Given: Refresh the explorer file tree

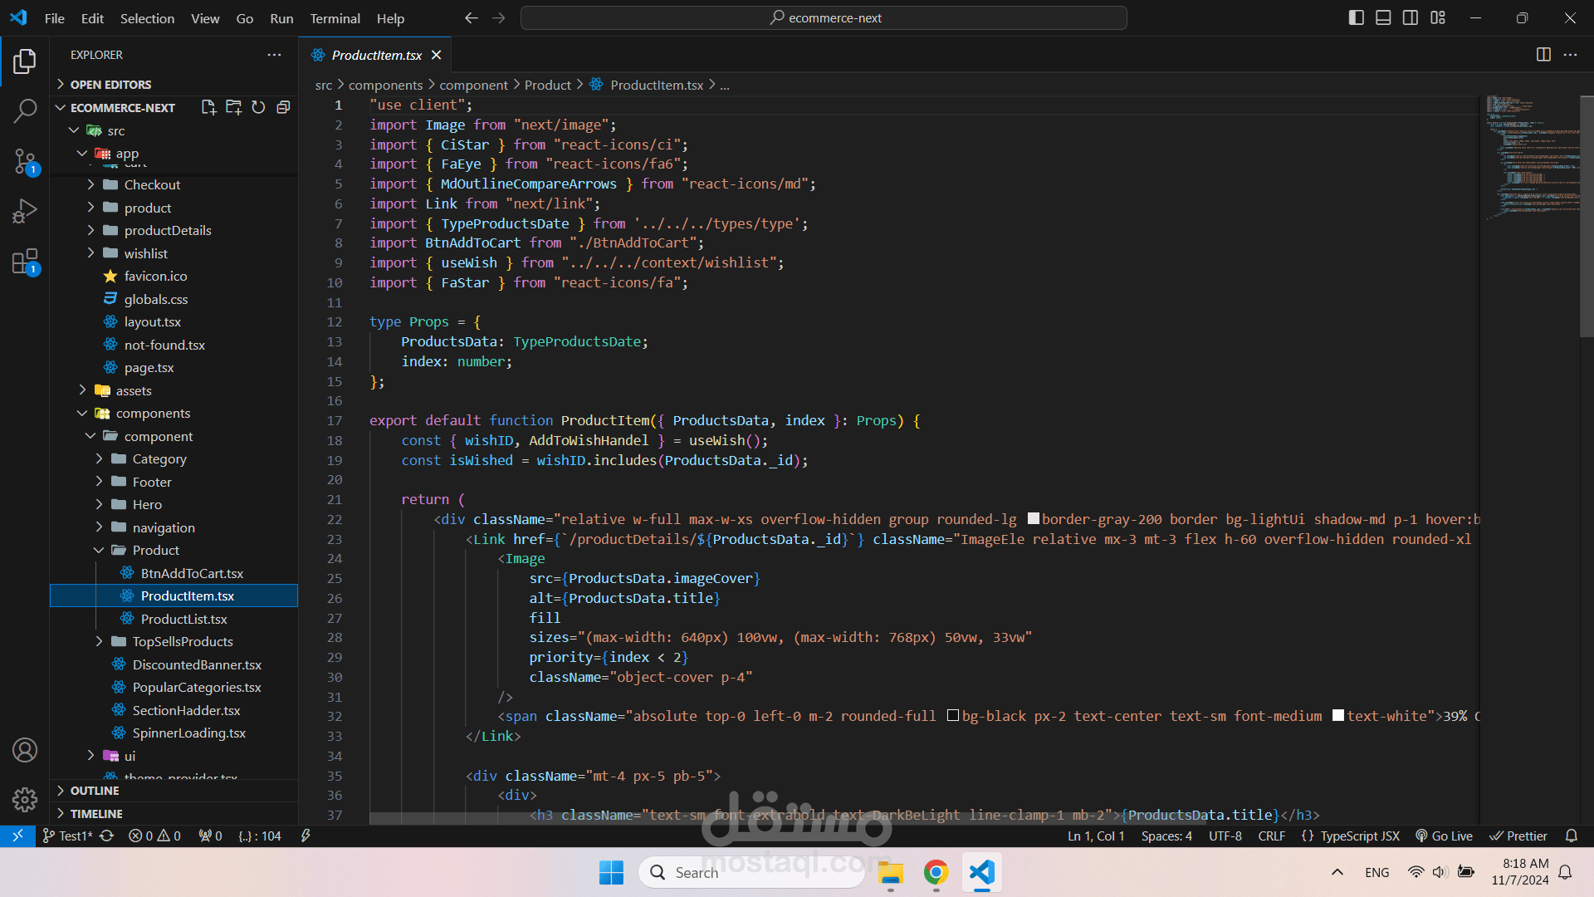Looking at the screenshot, I should pos(258,107).
